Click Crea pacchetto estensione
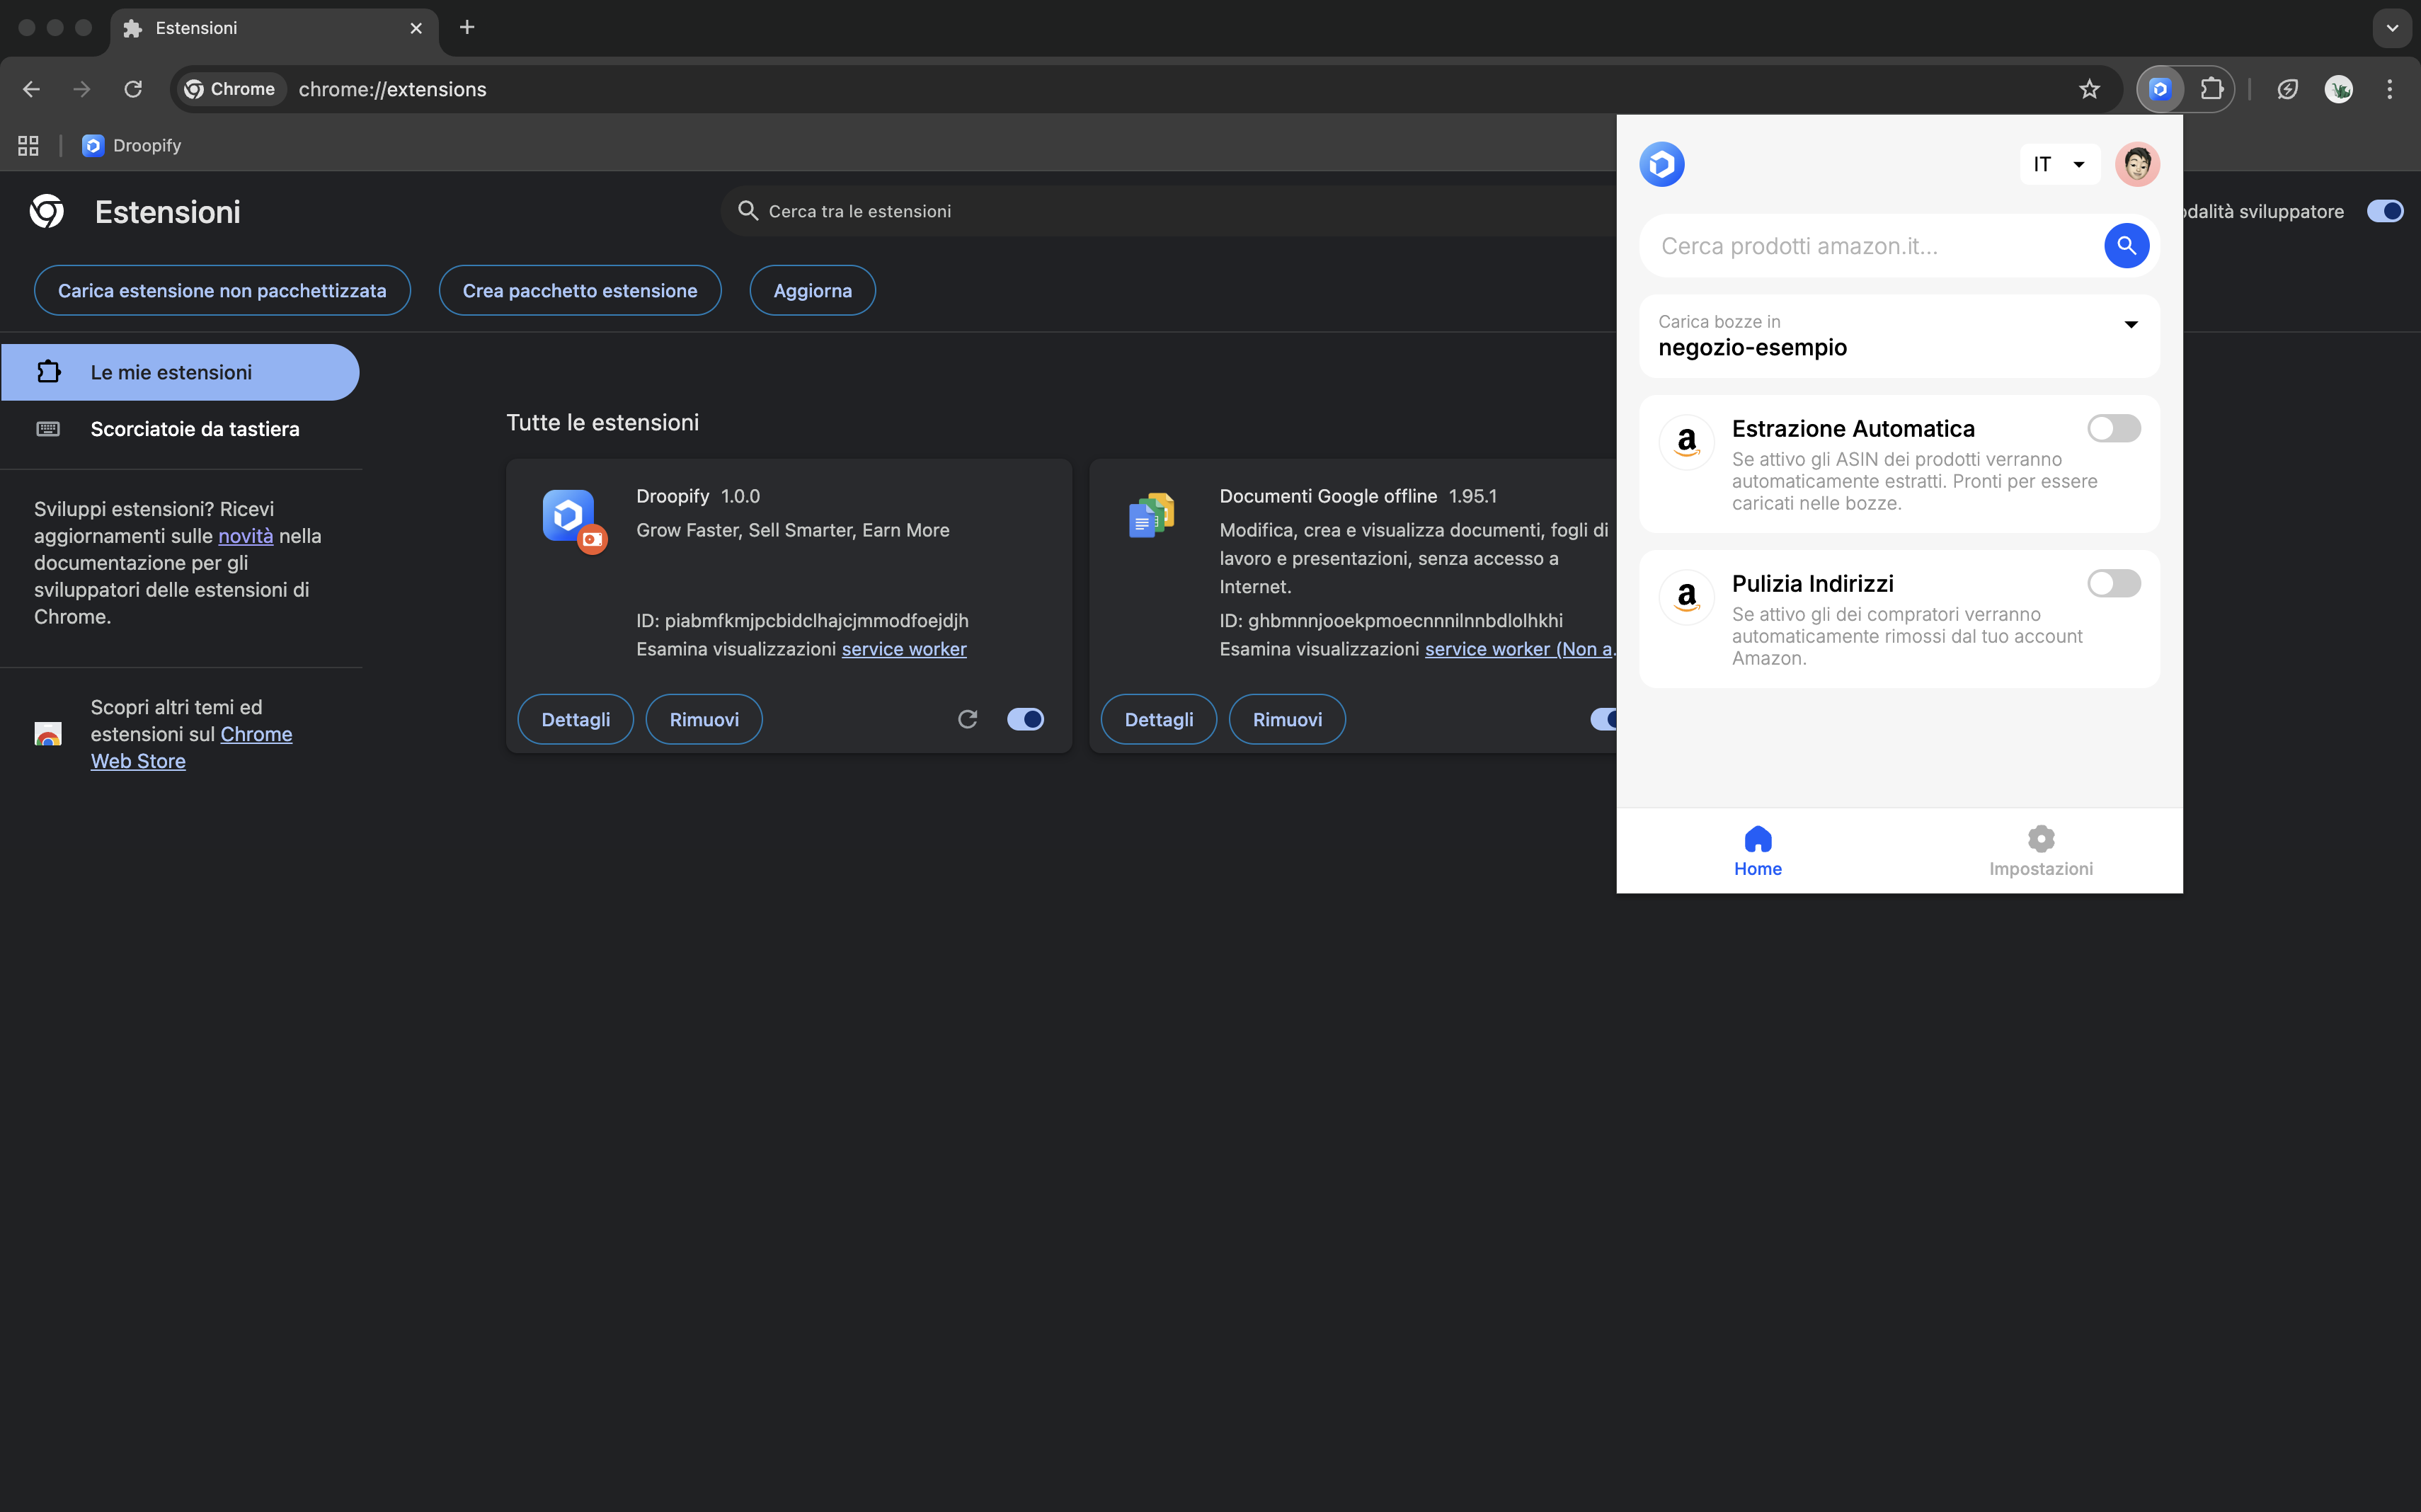The image size is (2421, 1512). pos(580,290)
